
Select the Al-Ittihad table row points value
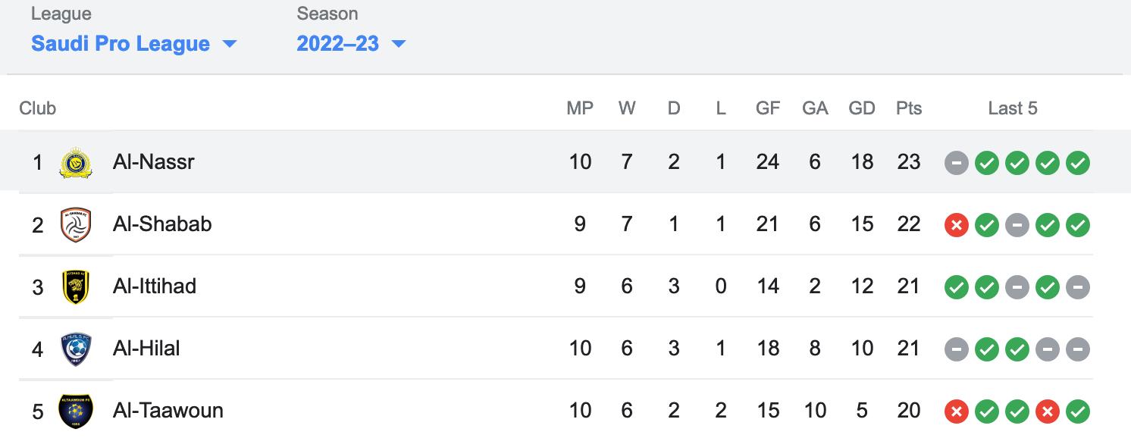click(909, 286)
